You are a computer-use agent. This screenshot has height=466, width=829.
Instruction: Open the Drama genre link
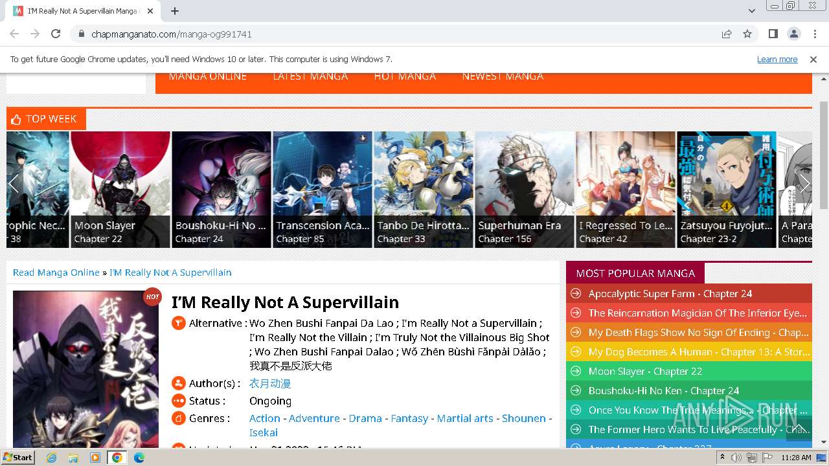coord(365,419)
